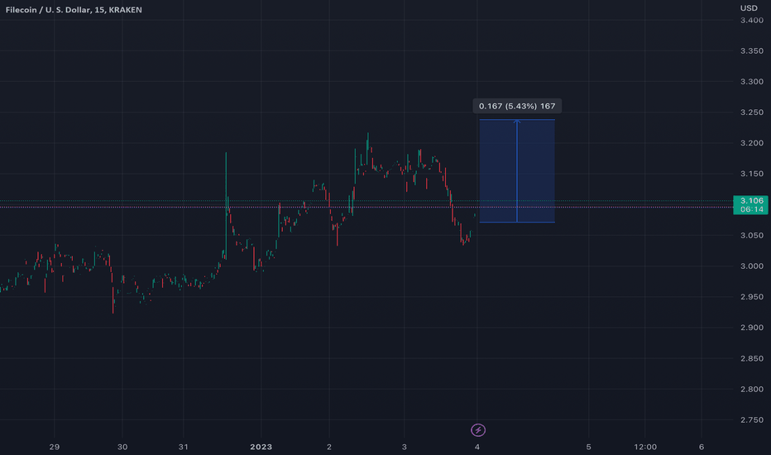Click the date label 4 on time axis

click(x=477, y=447)
